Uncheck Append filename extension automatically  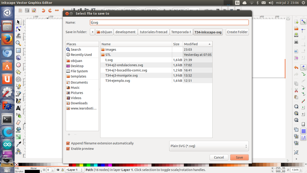coord(68,143)
